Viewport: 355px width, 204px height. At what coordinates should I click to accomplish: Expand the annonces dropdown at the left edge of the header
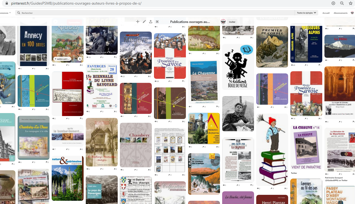[x=5, y=13]
